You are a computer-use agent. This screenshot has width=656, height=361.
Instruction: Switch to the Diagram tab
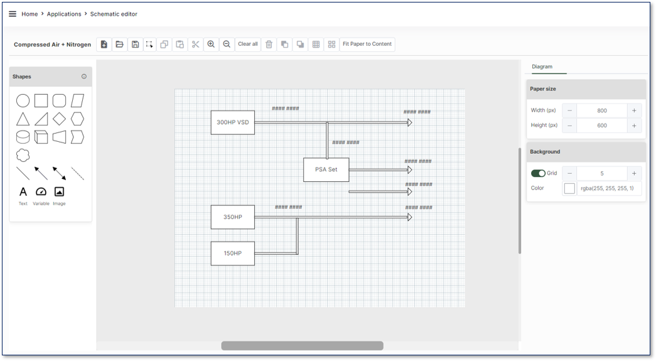pyautogui.click(x=542, y=67)
